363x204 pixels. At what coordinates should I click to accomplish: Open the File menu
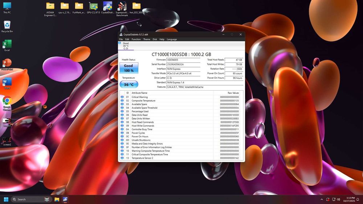click(x=121, y=39)
